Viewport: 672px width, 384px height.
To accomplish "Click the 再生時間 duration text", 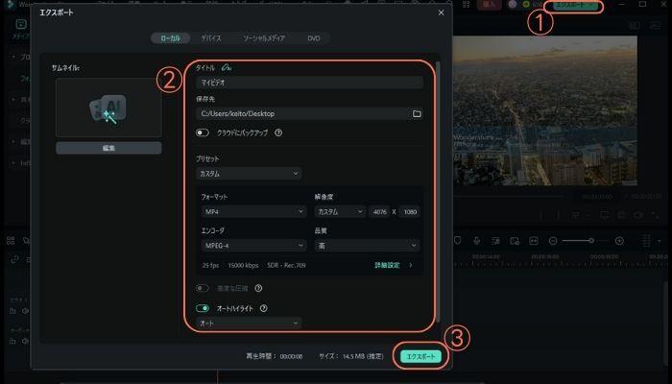I will point(275,356).
